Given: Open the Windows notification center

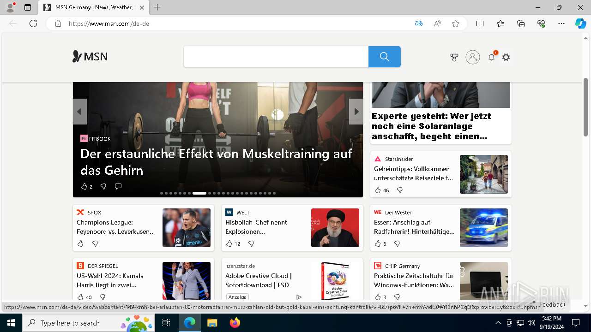Looking at the screenshot, I should coord(576,323).
